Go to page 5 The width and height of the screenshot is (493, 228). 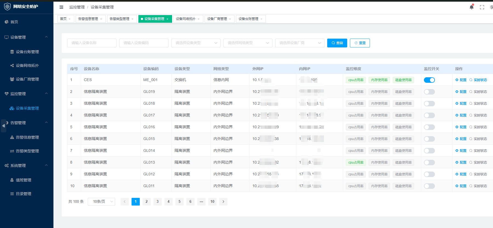point(179,202)
